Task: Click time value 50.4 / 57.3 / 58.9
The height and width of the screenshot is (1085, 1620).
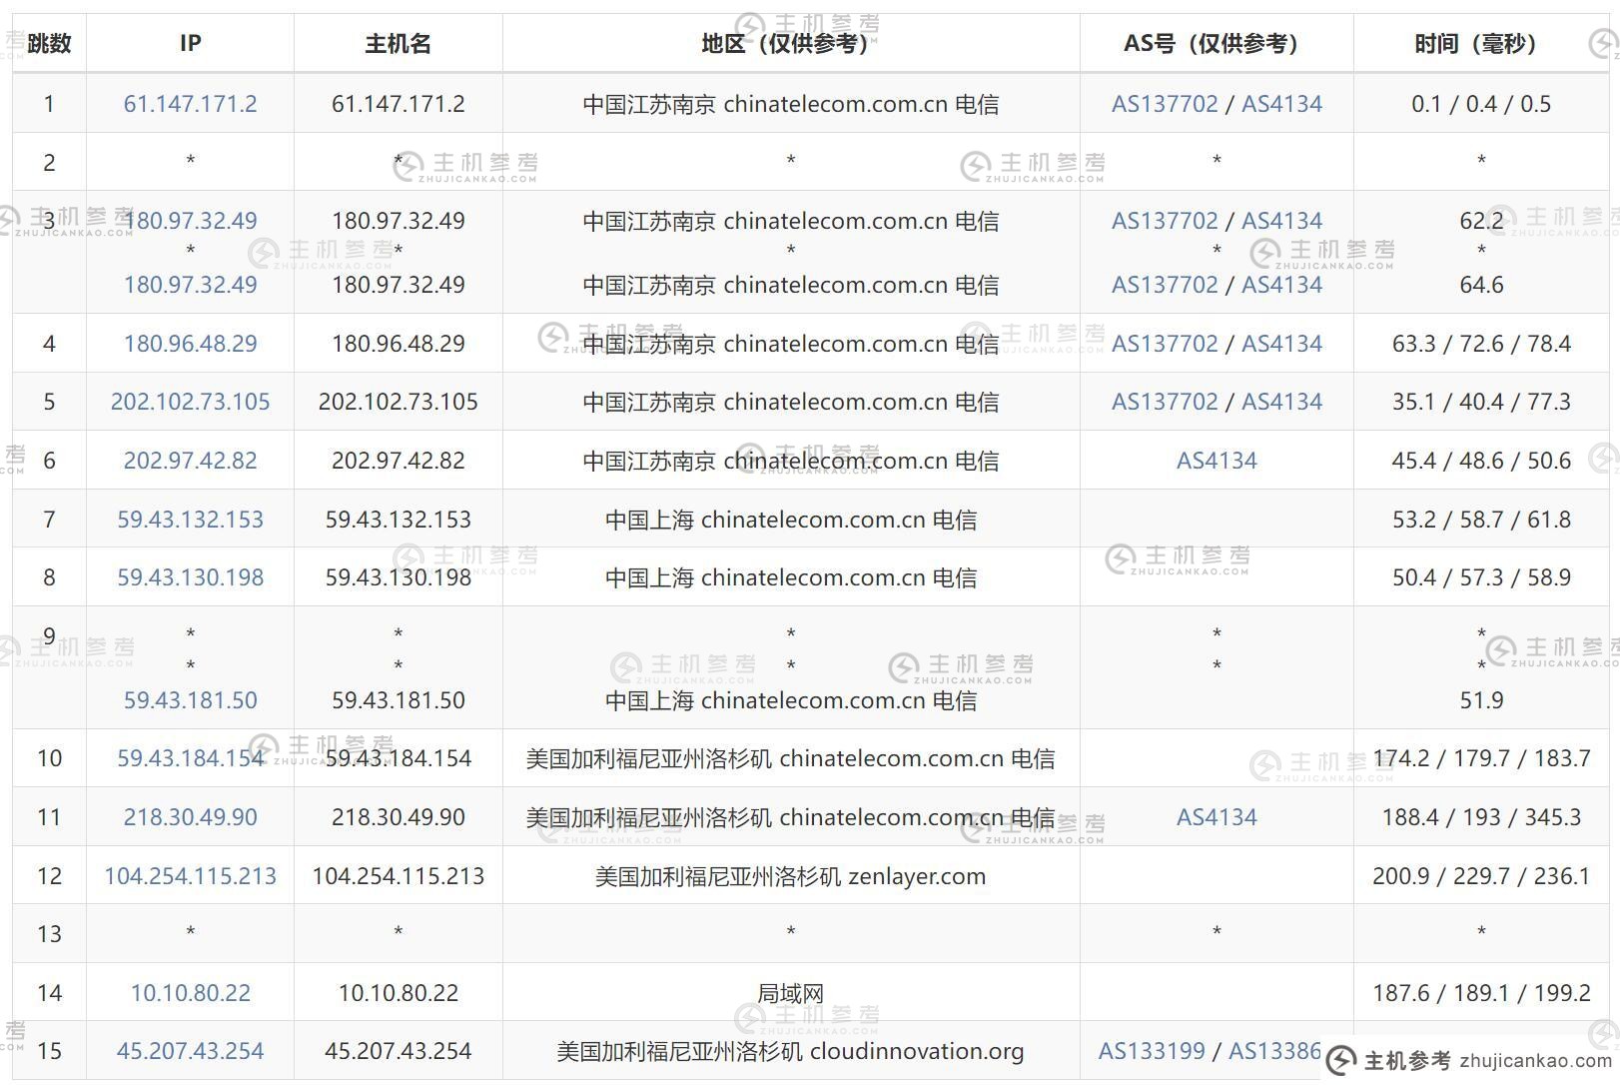Action: coord(1481,577)
